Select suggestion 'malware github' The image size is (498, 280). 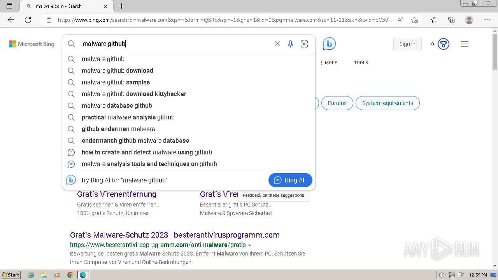tap(189, 59)
